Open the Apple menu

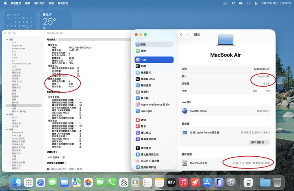click(x=5, y=3)
